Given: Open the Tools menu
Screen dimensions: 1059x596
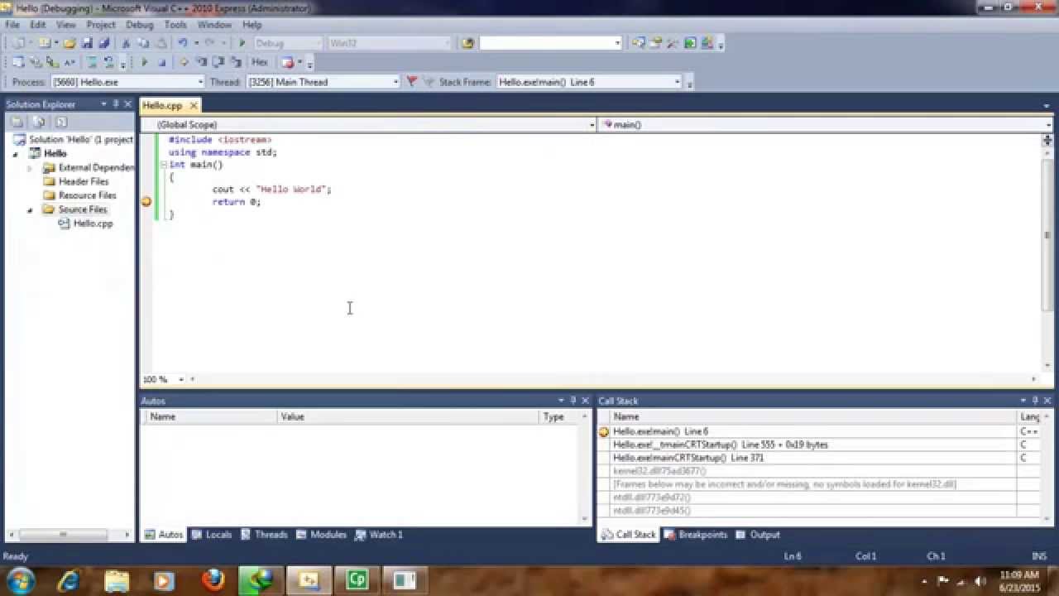Looking at the screenshot, I should tap(175, 25).
